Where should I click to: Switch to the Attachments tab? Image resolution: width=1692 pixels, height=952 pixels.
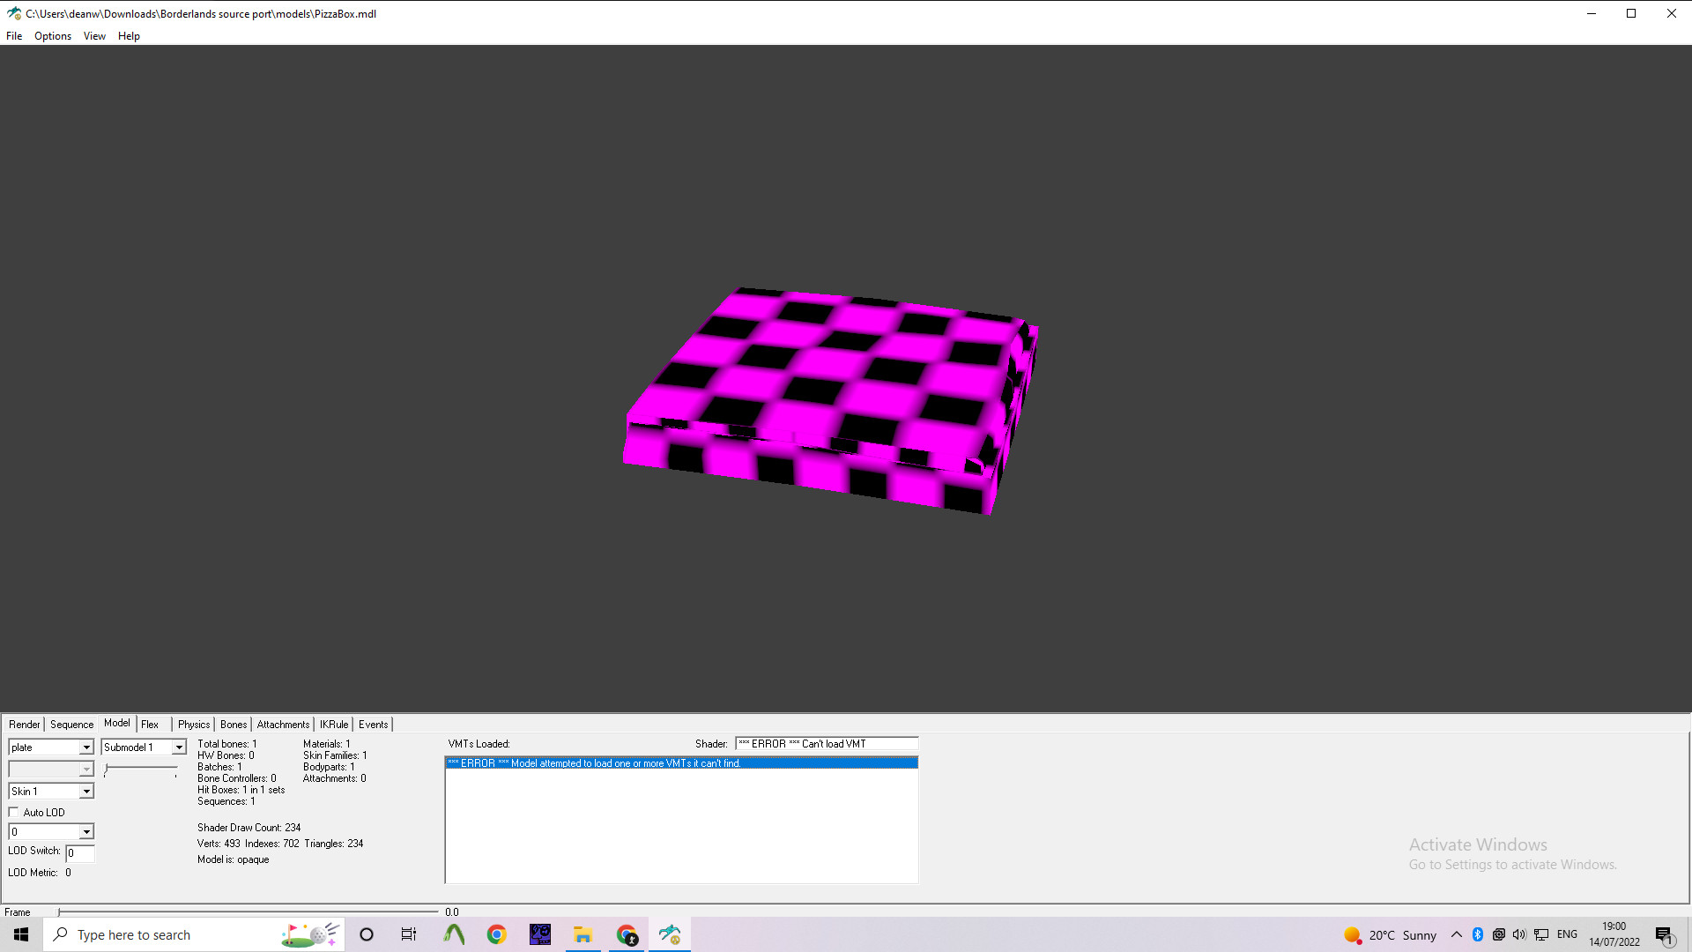point(283,725)
